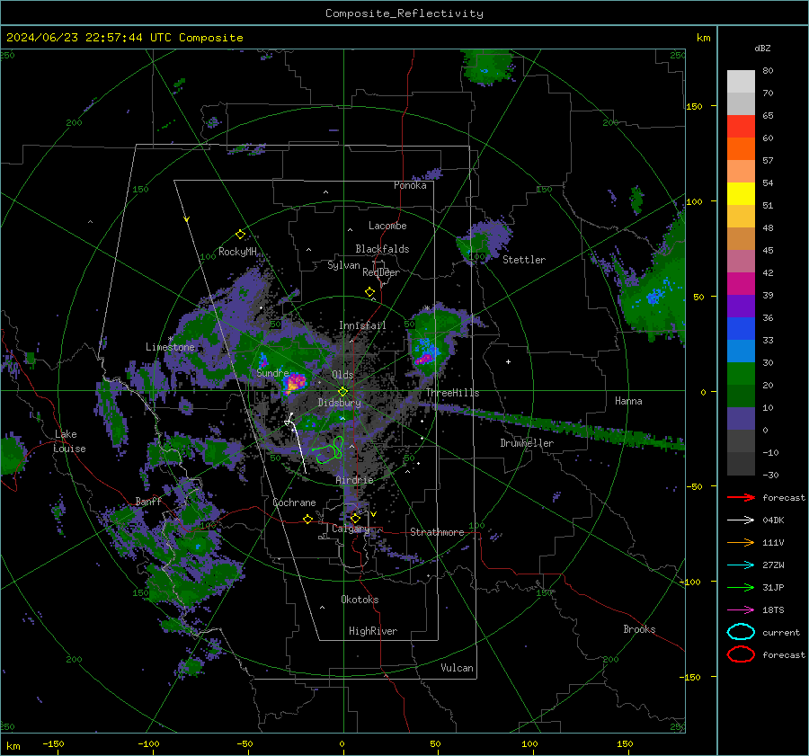Viewport: 809px width, 756px height.
Task: Click the Innisfail city label
Action: click(362, 325)
